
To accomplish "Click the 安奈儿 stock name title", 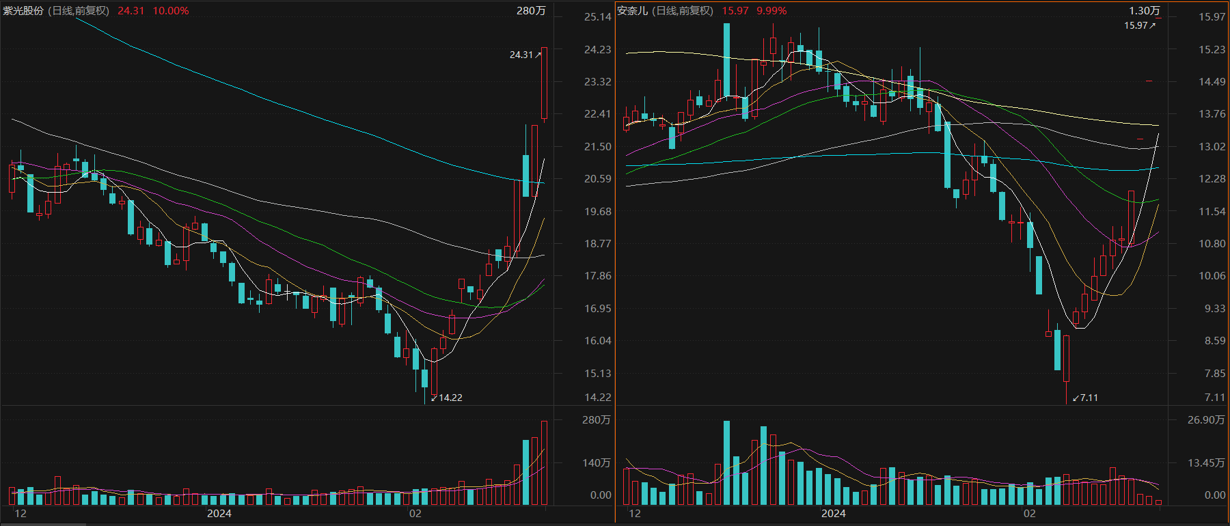I will (632, 11).
